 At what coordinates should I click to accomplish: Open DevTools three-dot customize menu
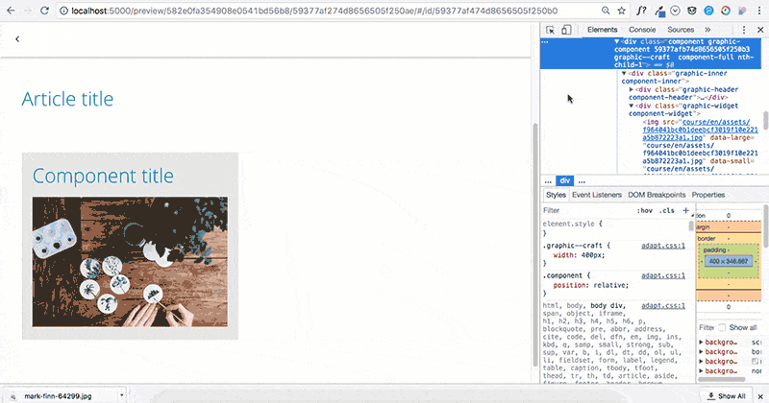[x=744, y=30]
